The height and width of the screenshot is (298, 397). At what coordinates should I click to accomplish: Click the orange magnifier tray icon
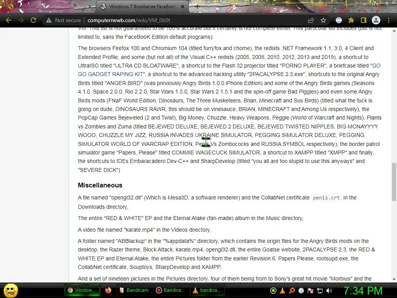pos(292,291)
